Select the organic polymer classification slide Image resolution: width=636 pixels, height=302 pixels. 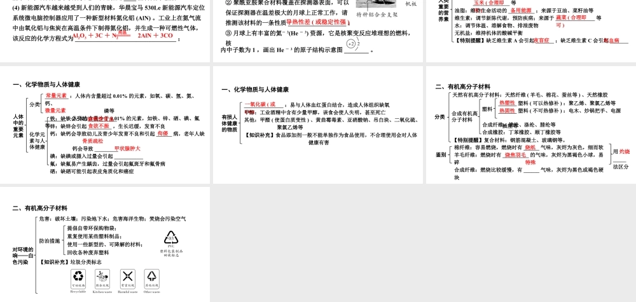click(531, 125)
